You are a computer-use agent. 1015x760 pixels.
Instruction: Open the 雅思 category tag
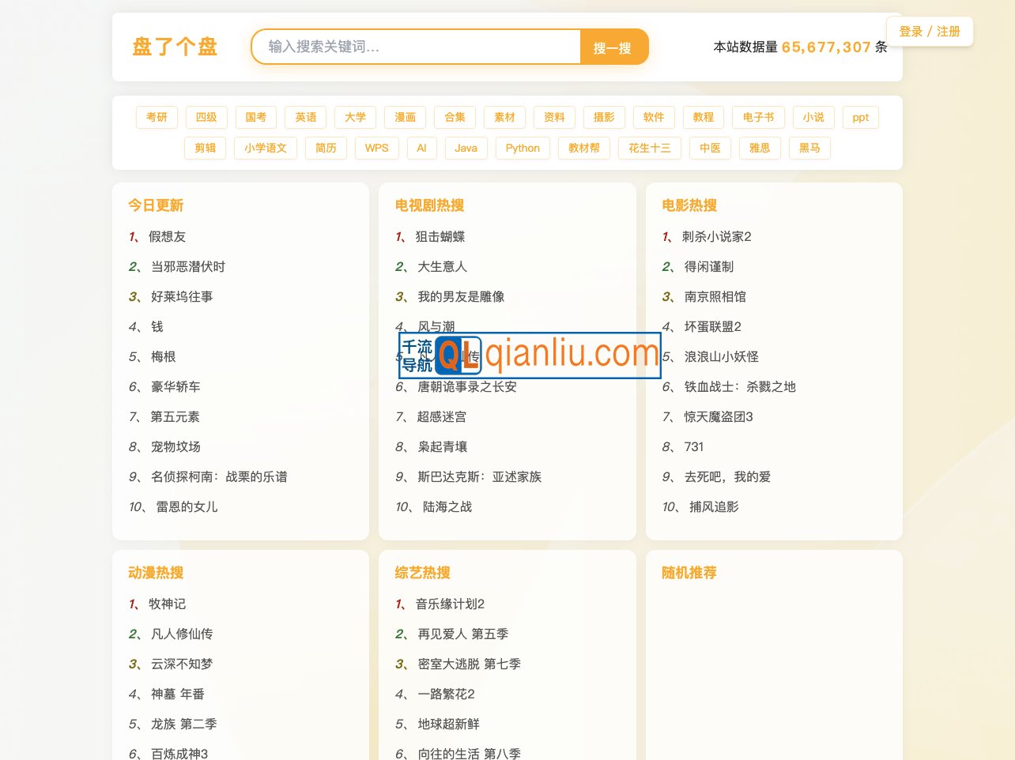(x=760, y=148)
